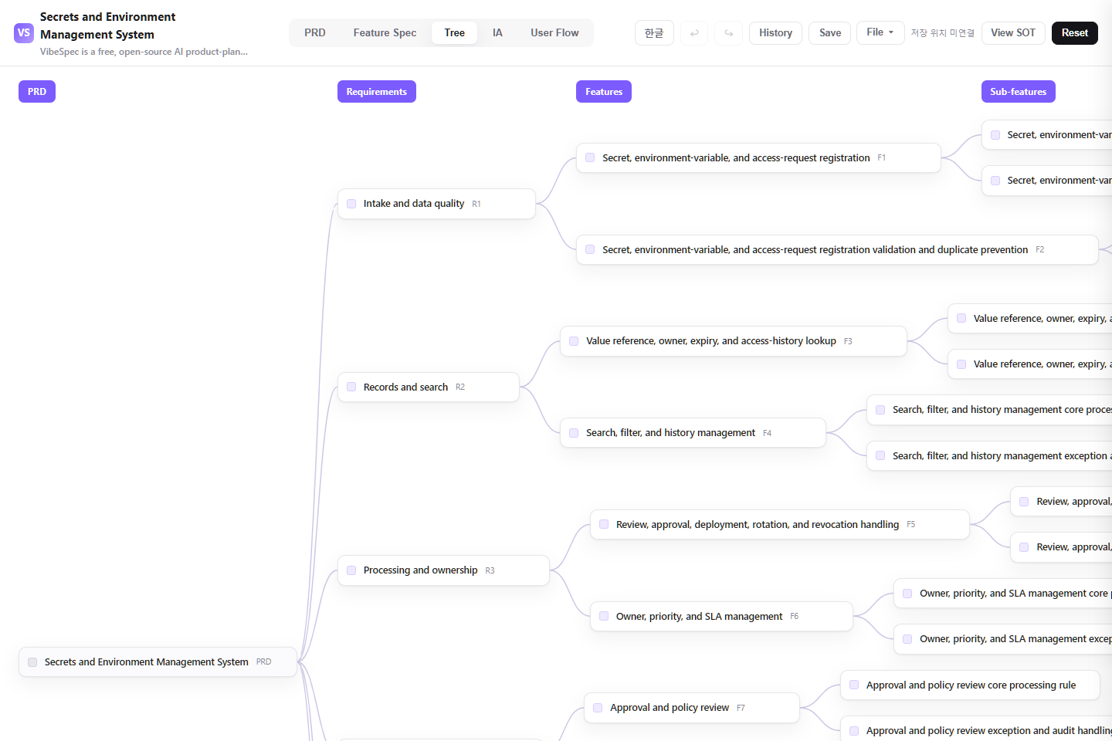Check the Records and search checkbox

point(351,387)
